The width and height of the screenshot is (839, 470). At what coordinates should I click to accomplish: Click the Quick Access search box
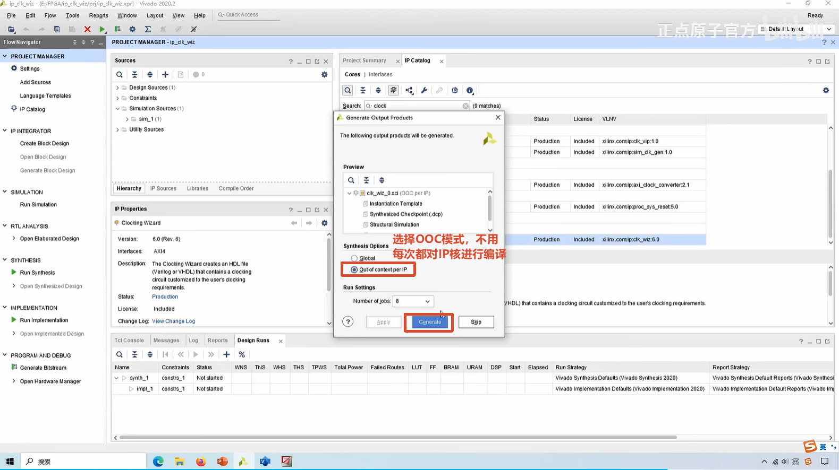248,15
